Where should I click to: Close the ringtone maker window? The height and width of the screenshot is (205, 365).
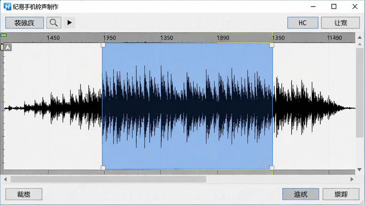(355, 6)
